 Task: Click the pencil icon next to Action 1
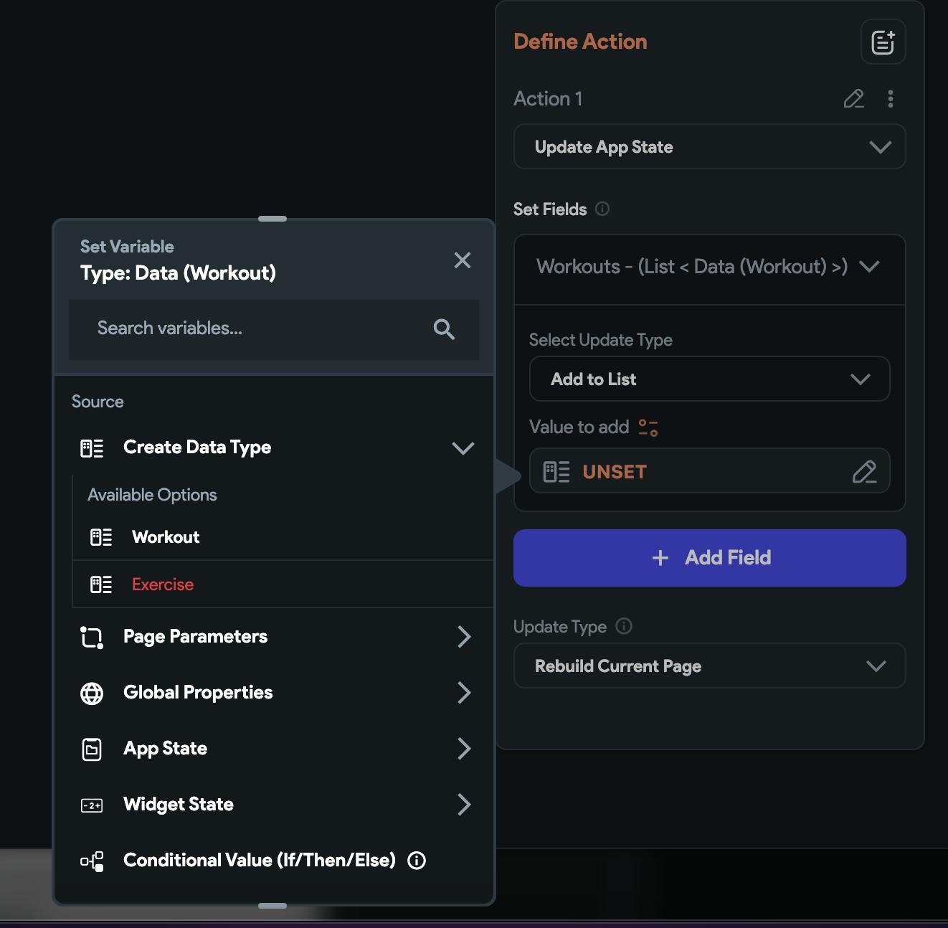click(x=853, y=99)
